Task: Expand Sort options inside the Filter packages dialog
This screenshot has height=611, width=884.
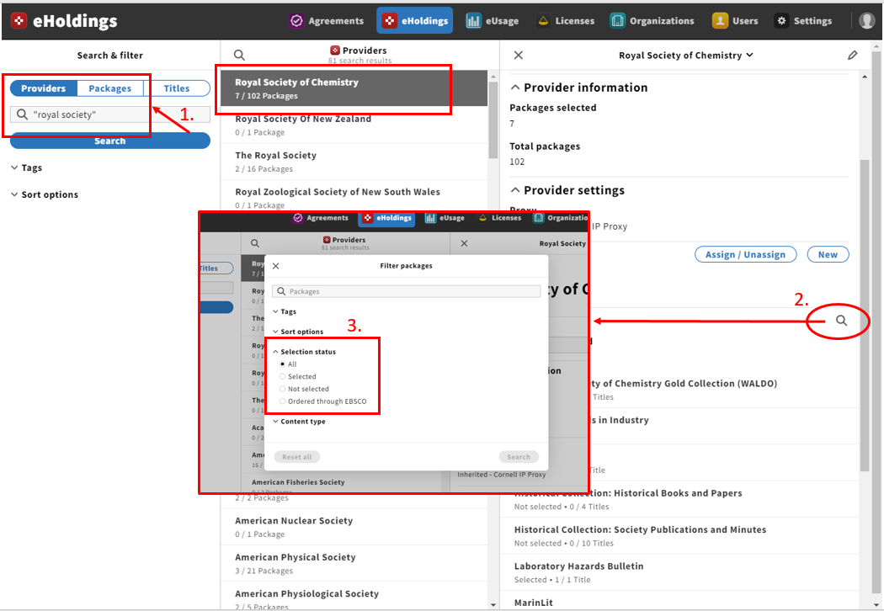Action: point(298,332)
